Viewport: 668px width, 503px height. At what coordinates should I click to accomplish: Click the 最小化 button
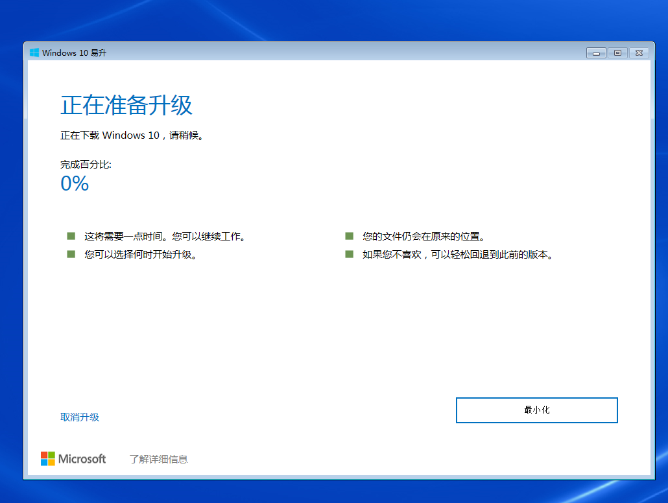pos(536,410)
